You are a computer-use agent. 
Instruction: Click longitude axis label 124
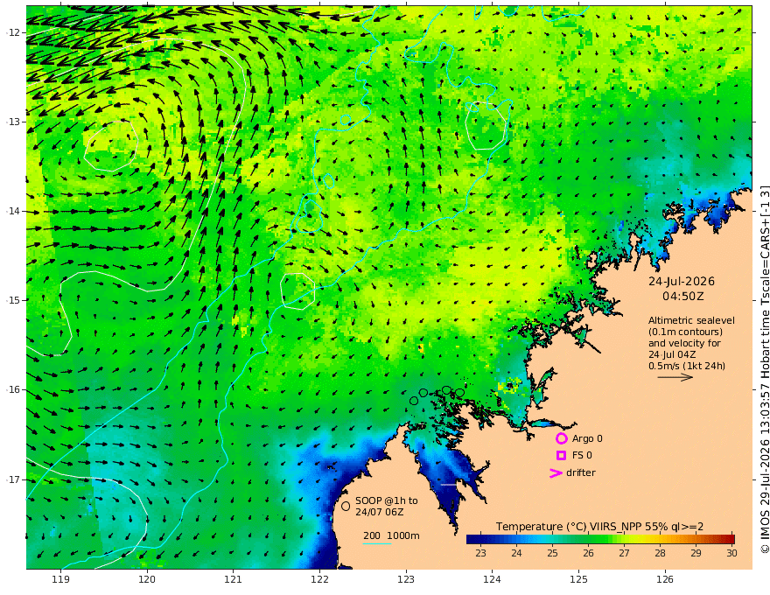(492, 579)
